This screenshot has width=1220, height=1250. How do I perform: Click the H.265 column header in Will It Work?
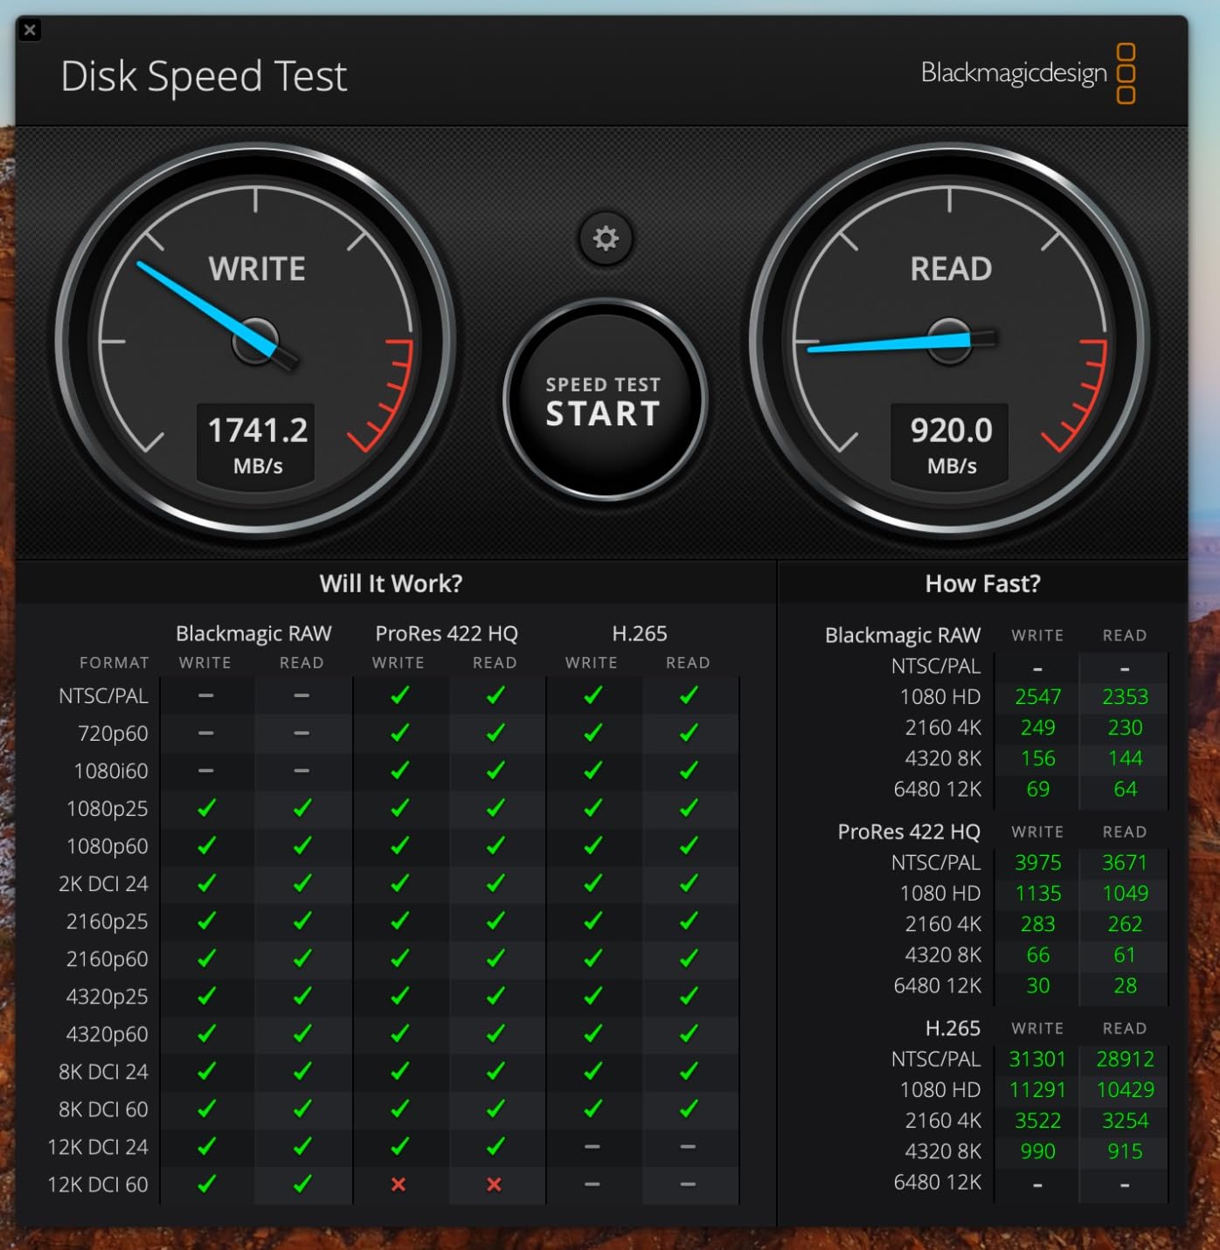point(640,633)
